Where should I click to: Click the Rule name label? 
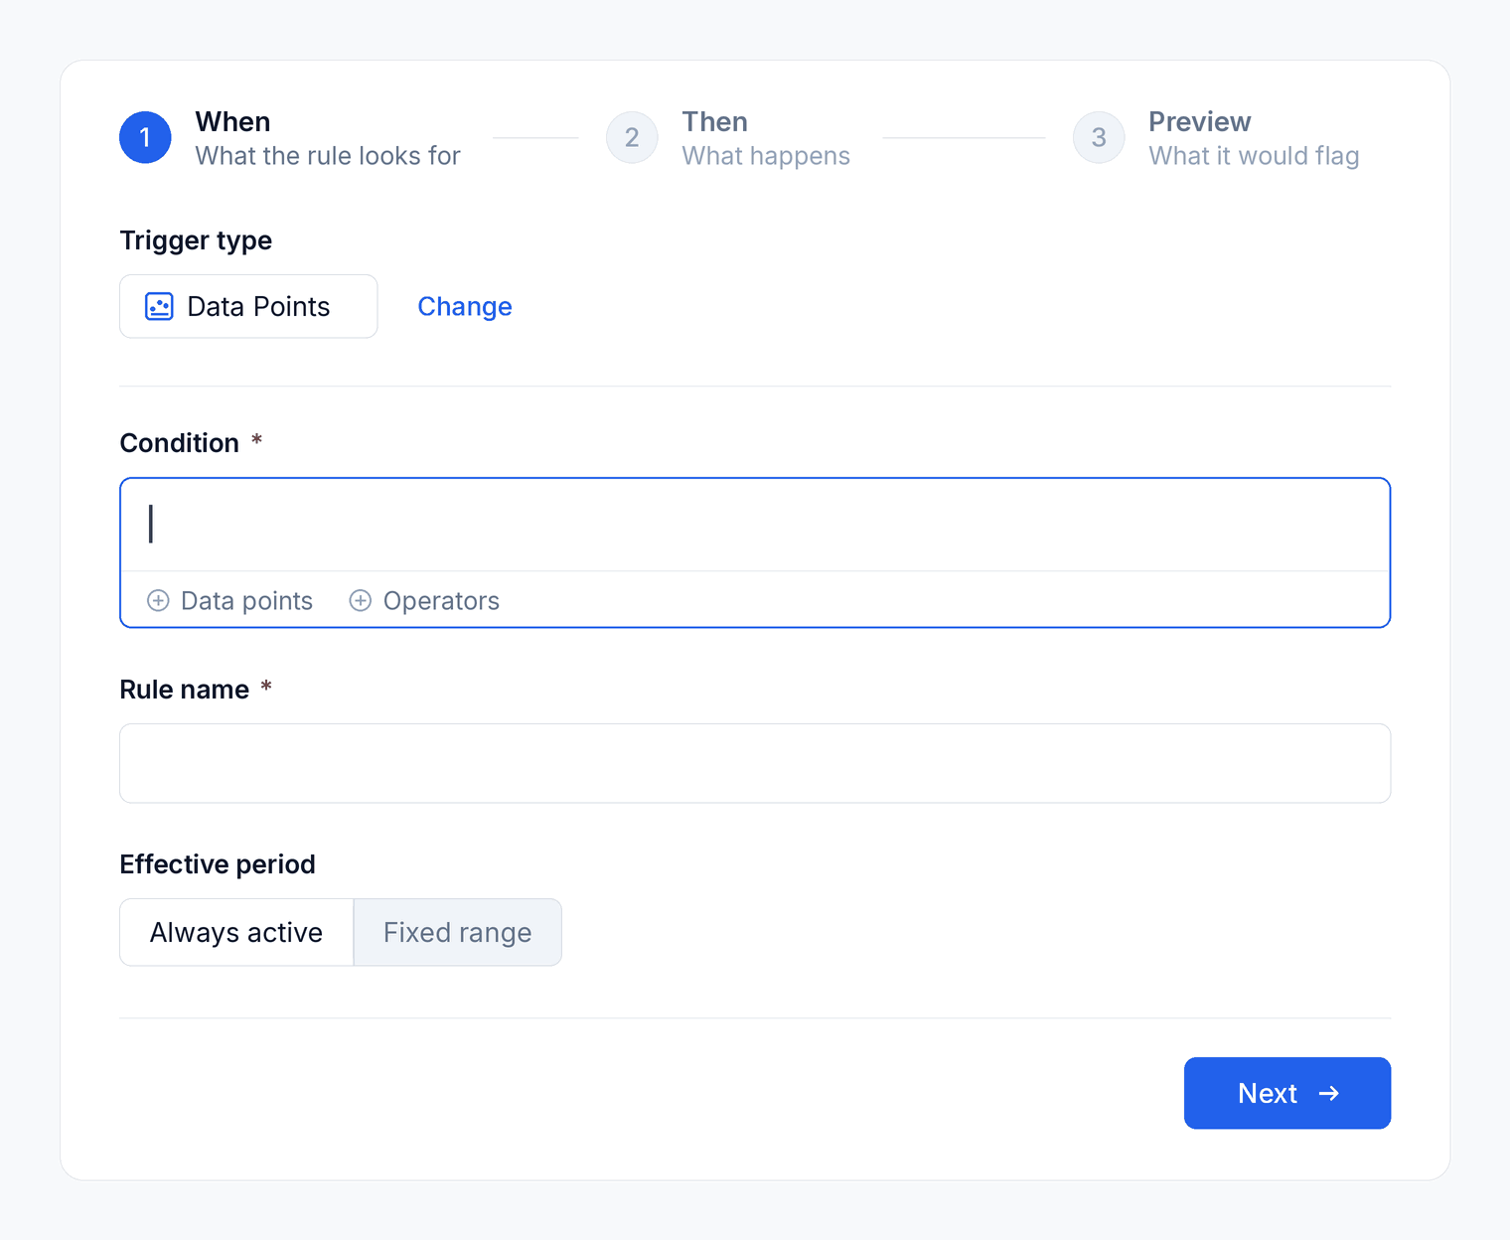pyautogui.click(x=185, y=690)
